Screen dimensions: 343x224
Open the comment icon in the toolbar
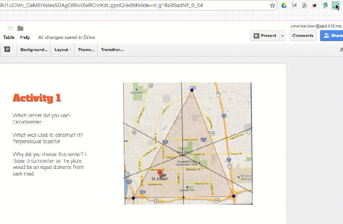7,49
